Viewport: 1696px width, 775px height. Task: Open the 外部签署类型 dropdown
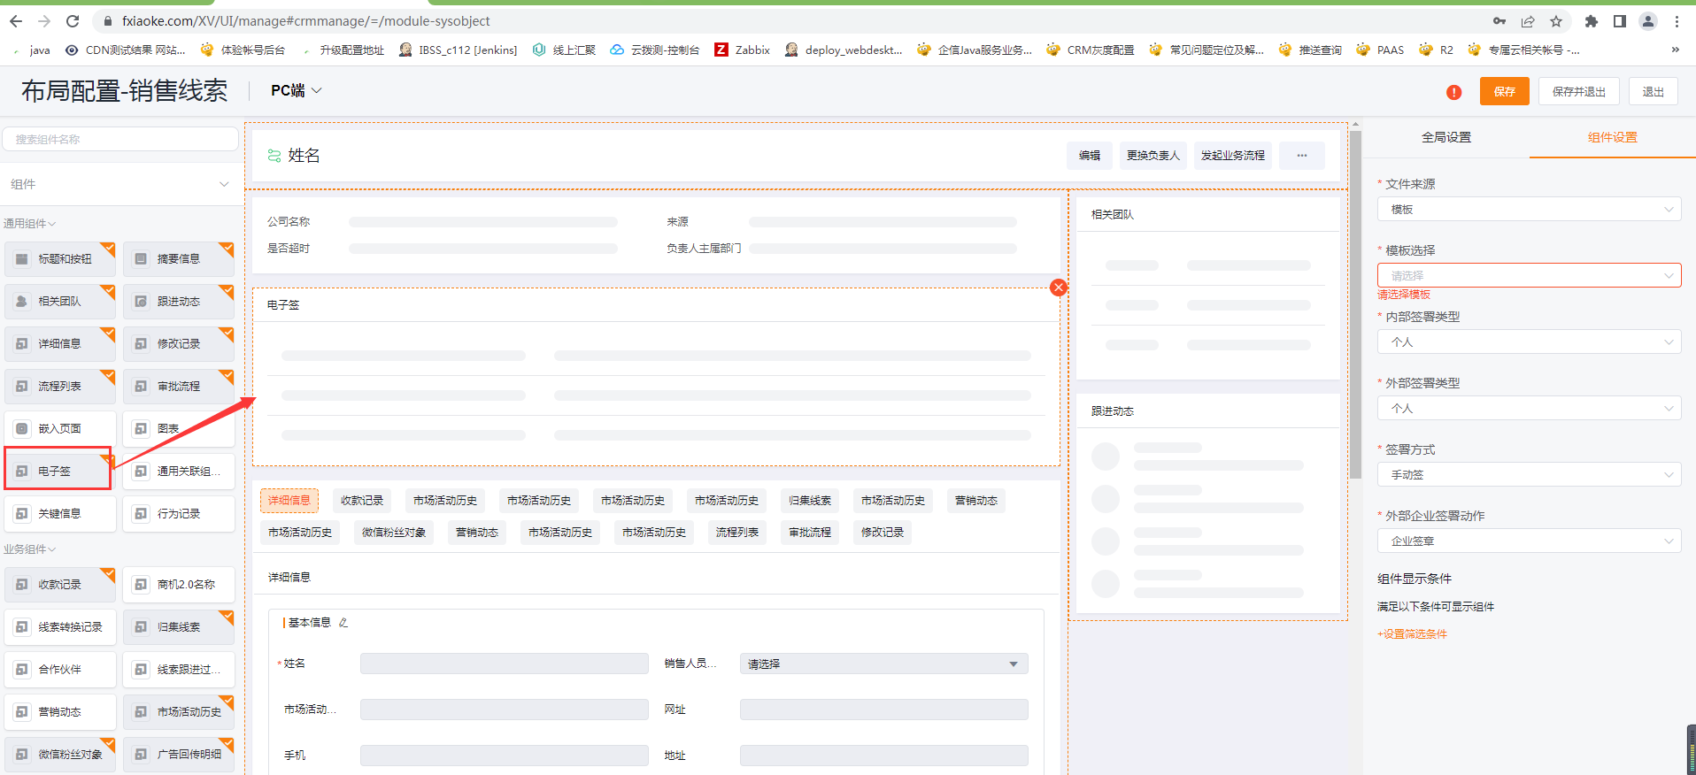click(1529, 409)
